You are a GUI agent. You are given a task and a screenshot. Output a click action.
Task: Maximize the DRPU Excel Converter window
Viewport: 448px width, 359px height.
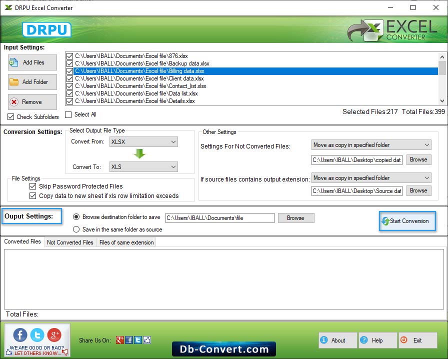coord(413,7)
